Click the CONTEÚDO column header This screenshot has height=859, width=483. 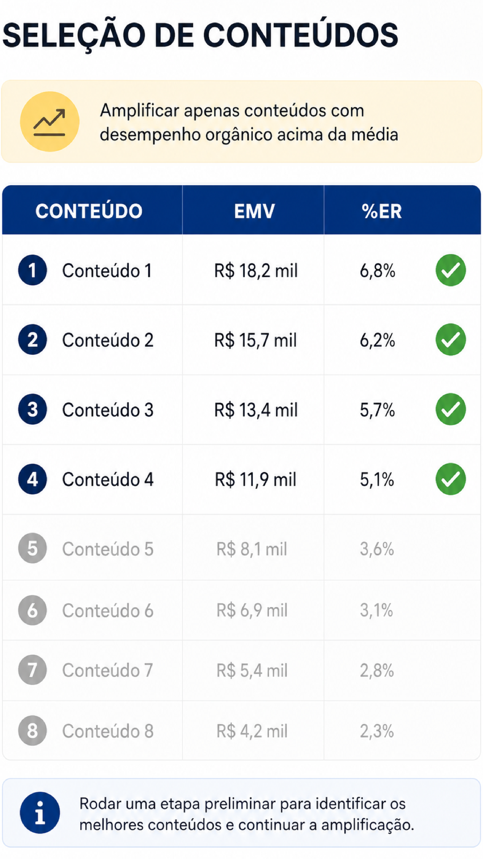(x=89, y=211)
